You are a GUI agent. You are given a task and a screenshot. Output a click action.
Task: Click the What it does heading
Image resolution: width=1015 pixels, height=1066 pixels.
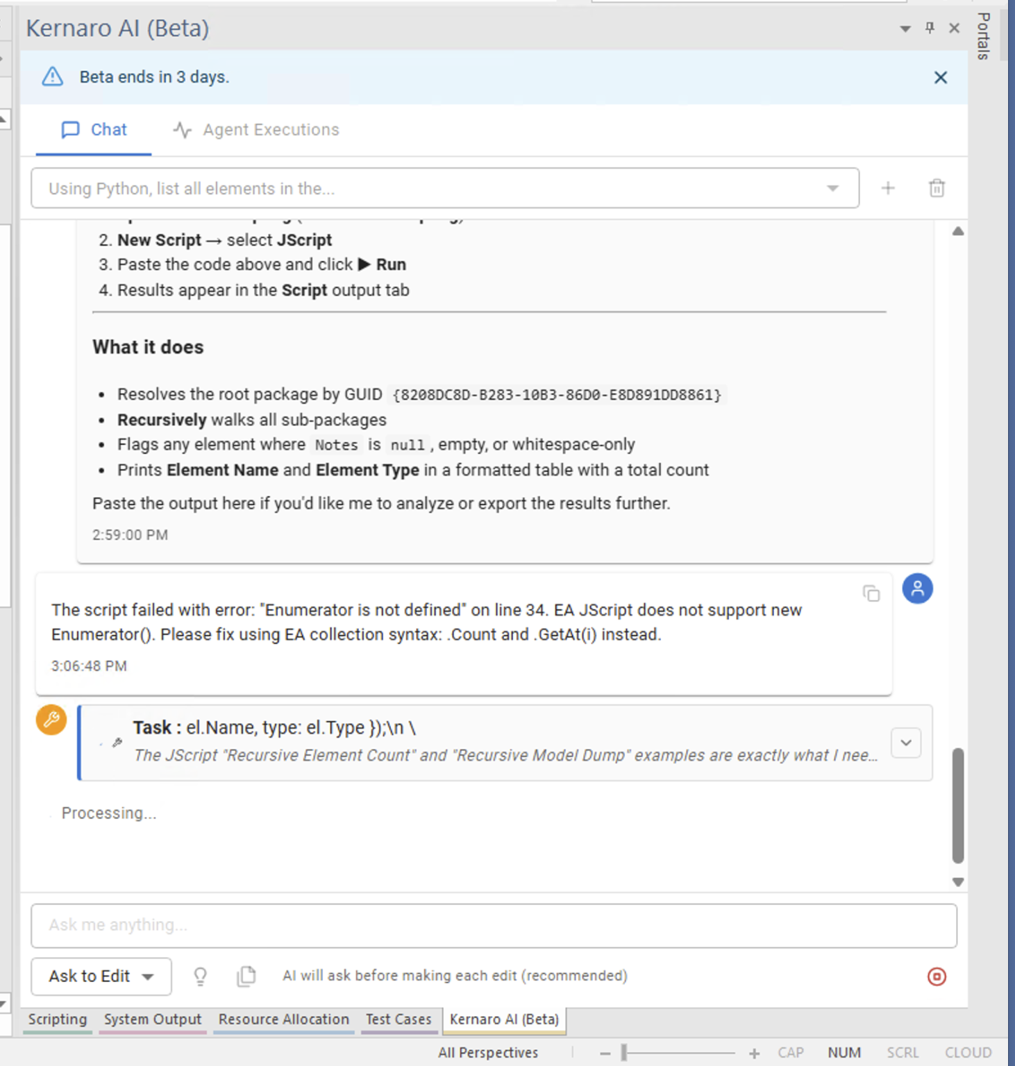(x=148, y=347)
